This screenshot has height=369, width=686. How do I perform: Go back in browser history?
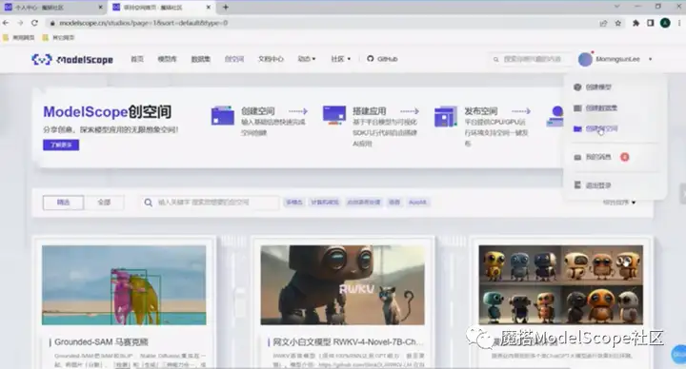[6, 23]
